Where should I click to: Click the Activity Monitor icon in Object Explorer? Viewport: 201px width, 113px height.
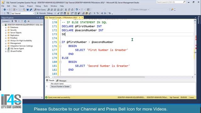(29, 21)
